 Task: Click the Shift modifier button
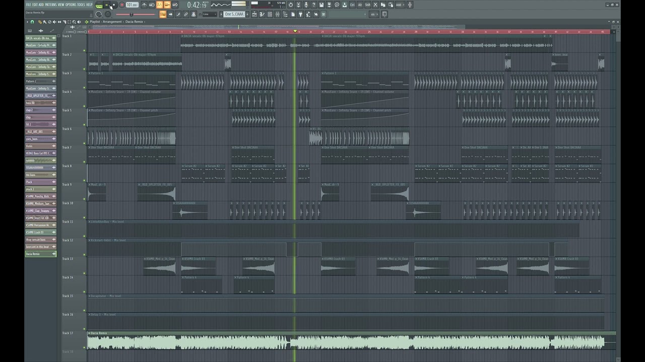(367, 5)
